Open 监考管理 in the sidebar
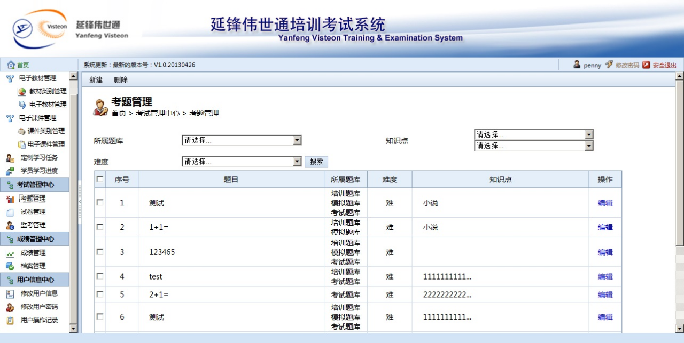 [33, 225]
